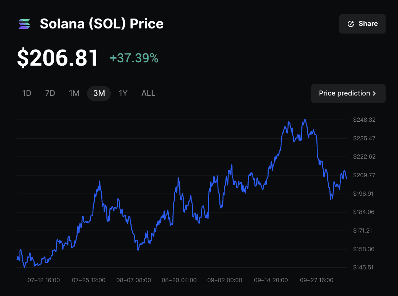Click the Solana (SOL) Price title

click(x=102, y=24)
